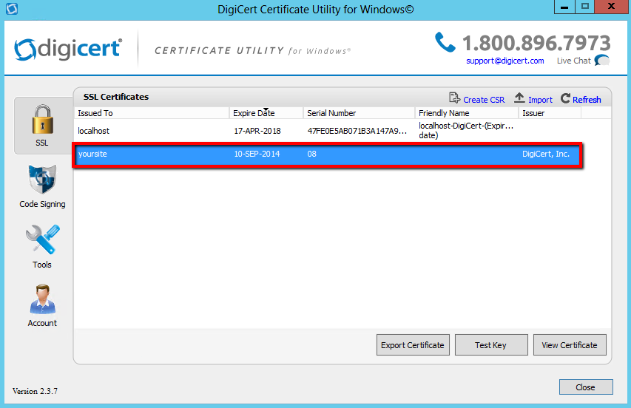This screenshot has height=408, width=631.
Task: Click the Refresh arrow icon
Action: 566,99
